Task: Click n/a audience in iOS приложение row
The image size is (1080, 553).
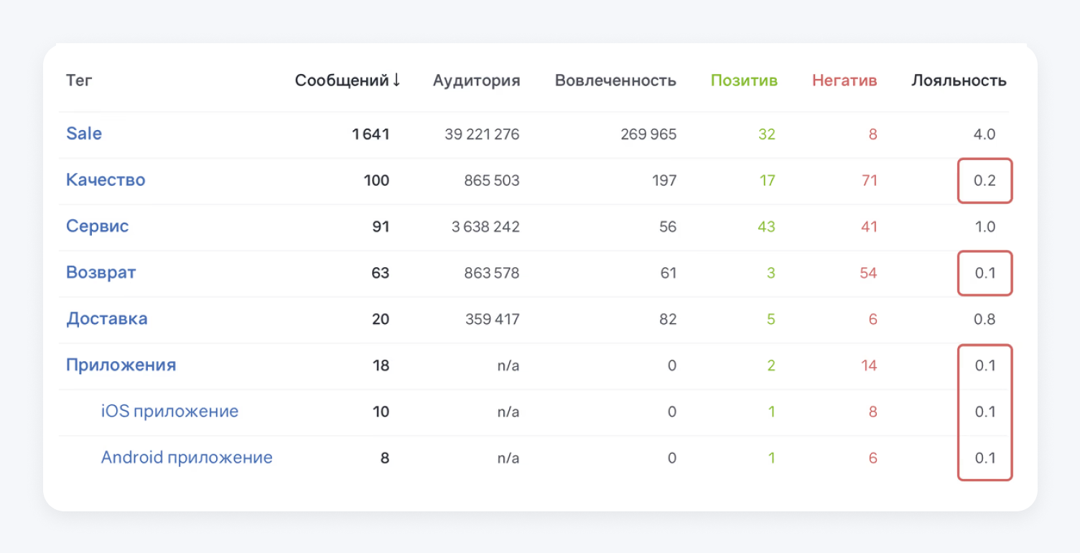Action: coord(508,412)
